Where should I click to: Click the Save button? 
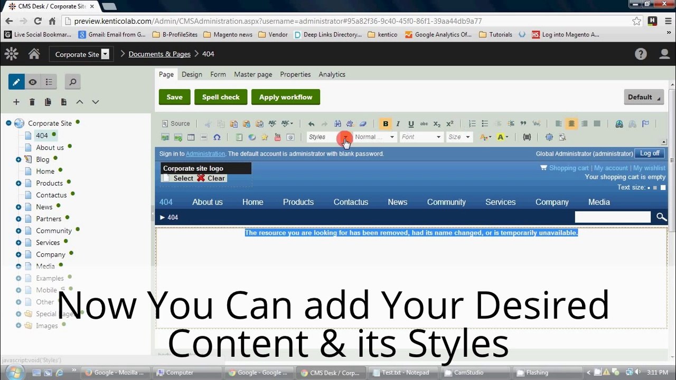click(x=174, y=97)
